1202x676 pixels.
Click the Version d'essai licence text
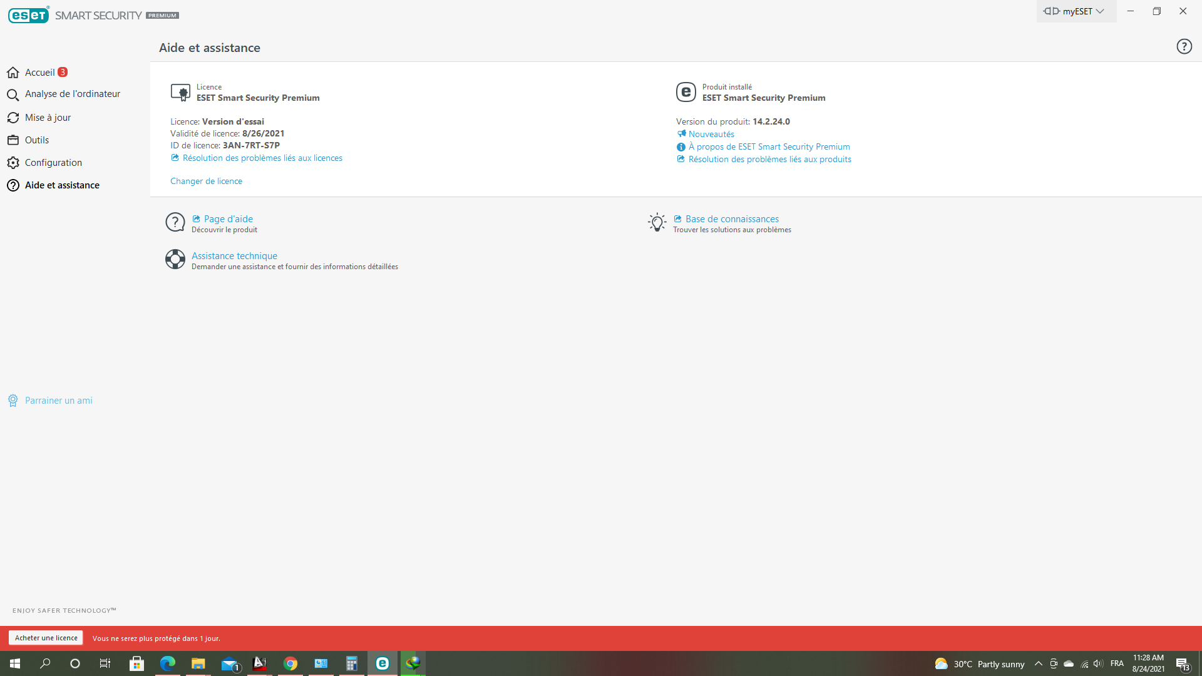233,122
